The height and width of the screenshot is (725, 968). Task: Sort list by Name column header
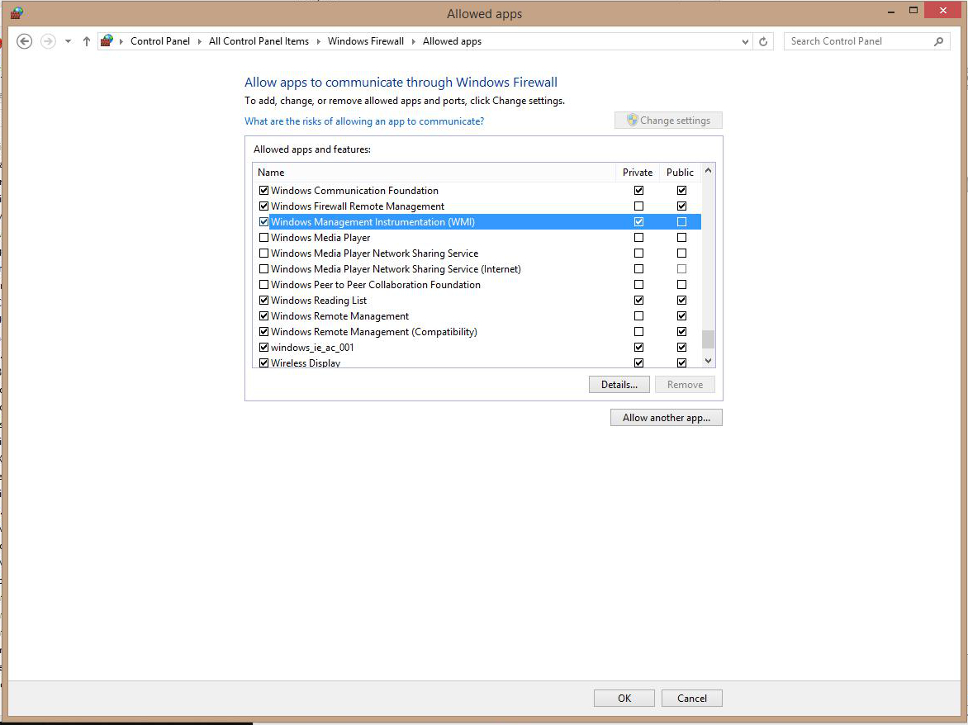pos(434,172)
